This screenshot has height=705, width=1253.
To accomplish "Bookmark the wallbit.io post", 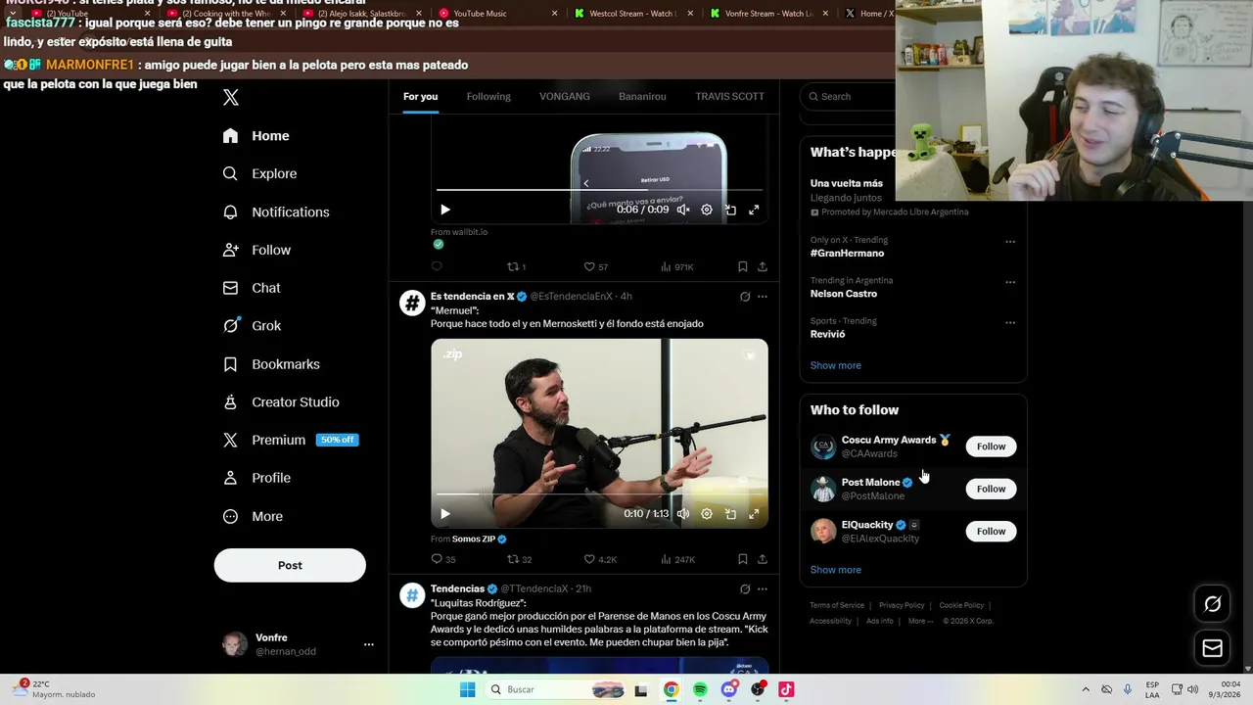I will tap(743, 266).
